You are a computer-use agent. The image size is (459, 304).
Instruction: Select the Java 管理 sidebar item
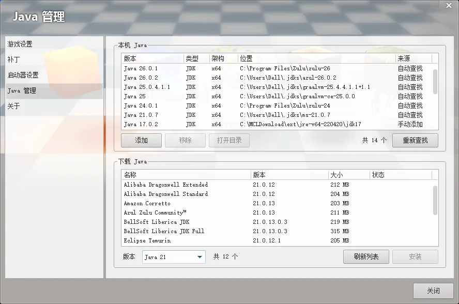(54, 91)
